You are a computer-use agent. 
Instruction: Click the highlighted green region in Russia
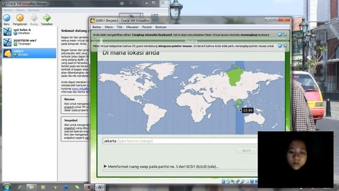(235, 76)
